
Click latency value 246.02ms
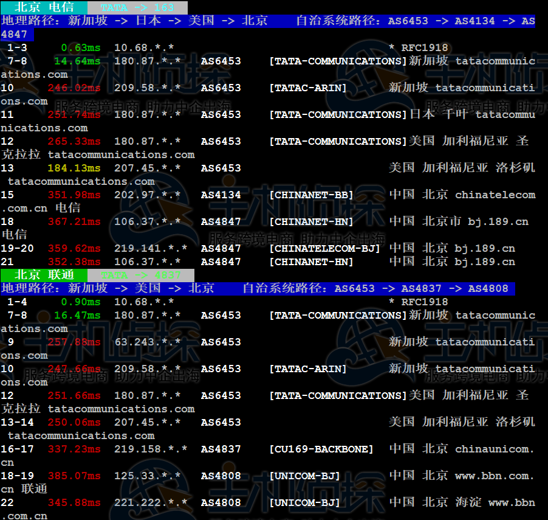click(x=74, y=88)
